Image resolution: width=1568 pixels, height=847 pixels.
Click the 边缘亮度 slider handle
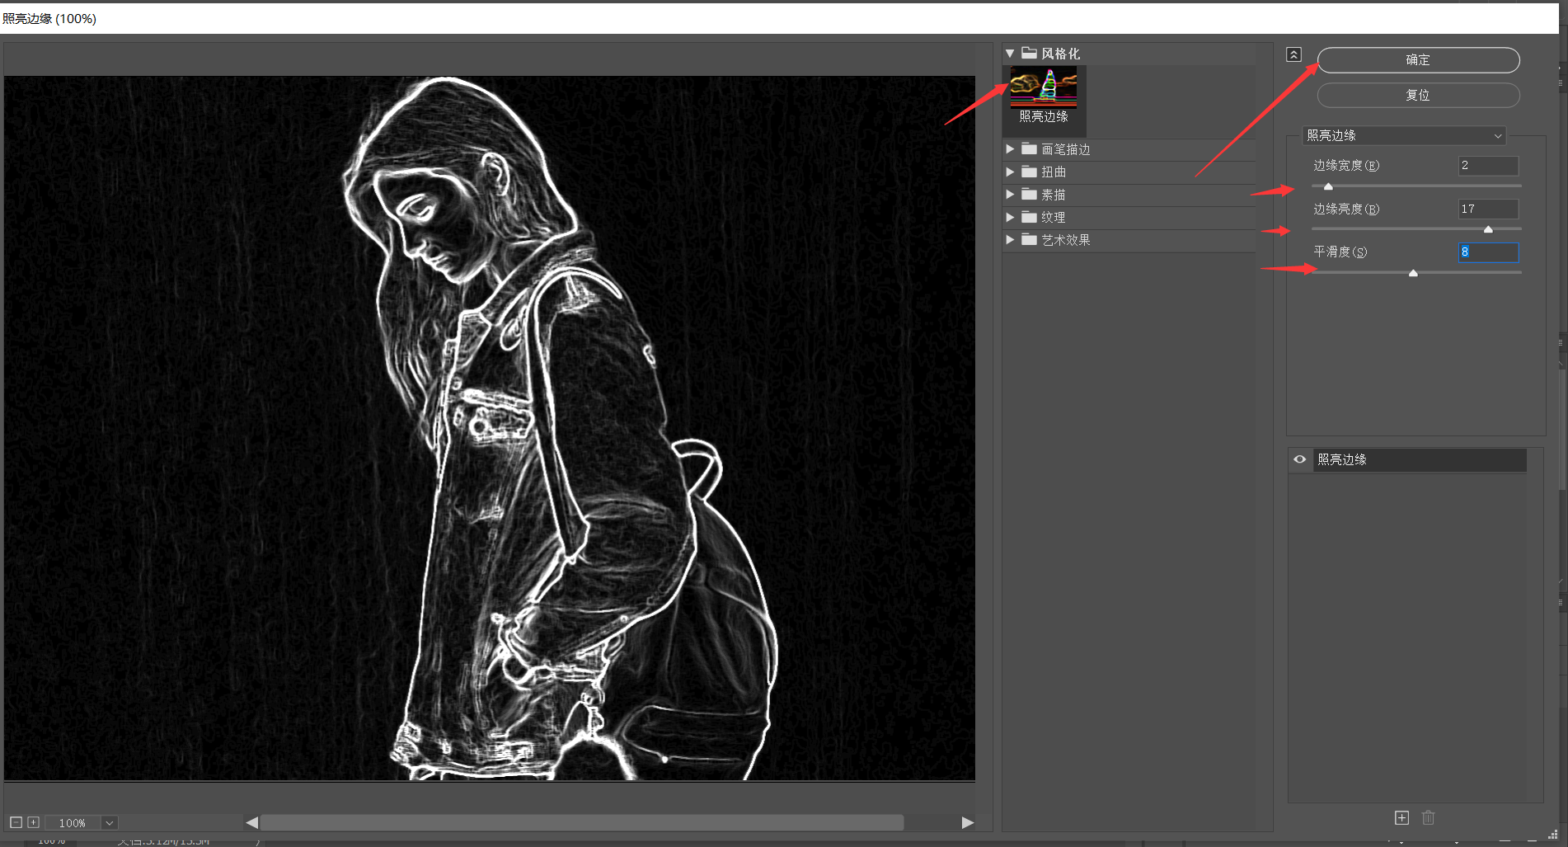coord(1488,229)
